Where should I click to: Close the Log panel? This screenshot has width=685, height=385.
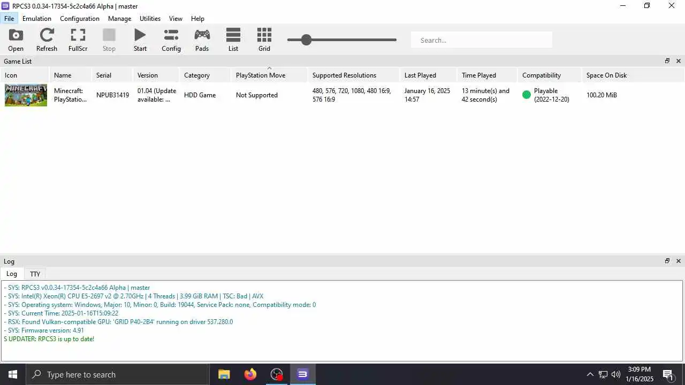coord(679,261)
